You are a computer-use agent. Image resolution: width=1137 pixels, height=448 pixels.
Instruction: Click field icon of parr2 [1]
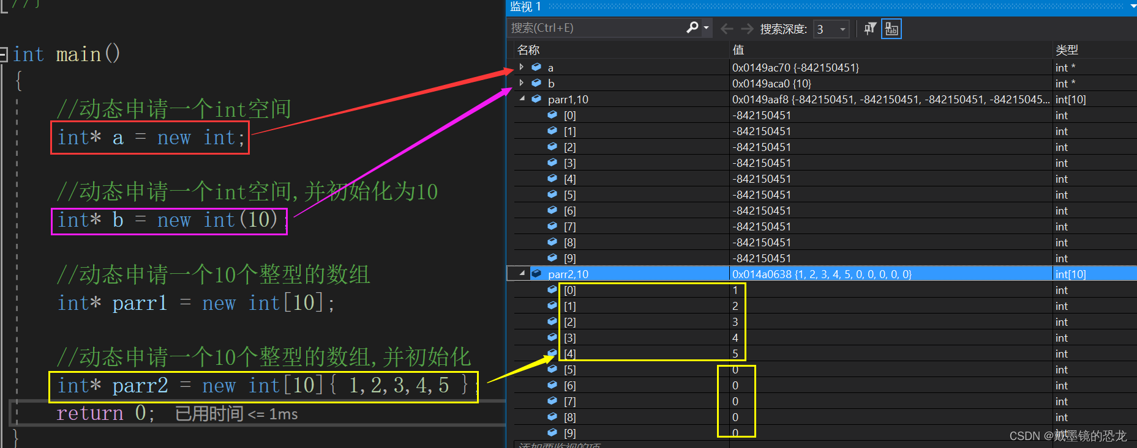552,306
